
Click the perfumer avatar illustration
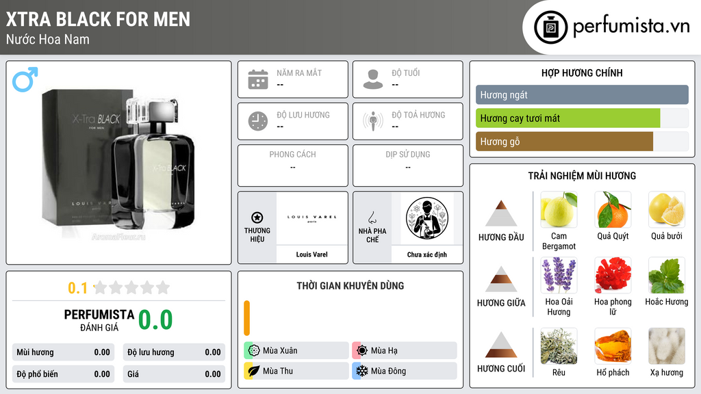point(427,218)
